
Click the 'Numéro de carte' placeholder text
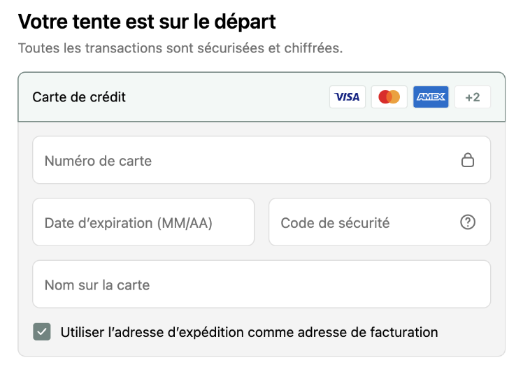click(98, 161)
